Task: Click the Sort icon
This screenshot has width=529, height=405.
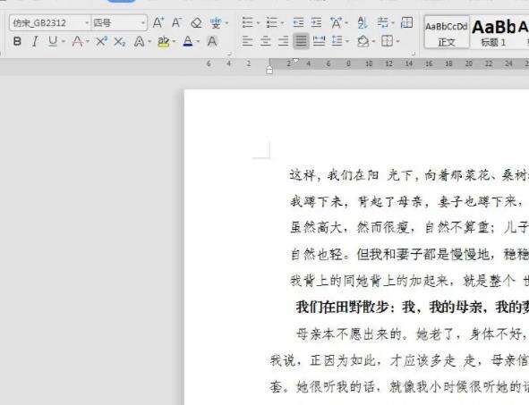Action: tap(363, 22)
